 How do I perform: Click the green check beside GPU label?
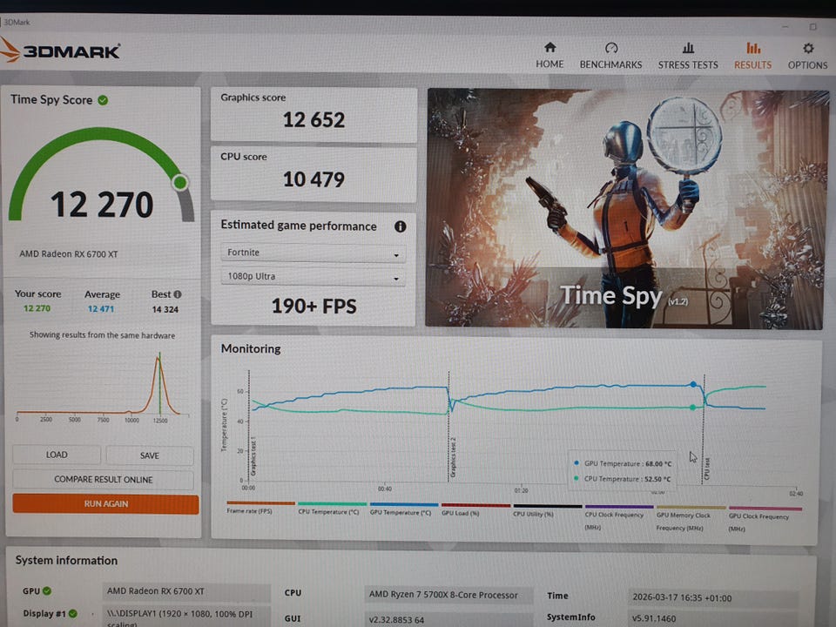[x=47, y=590]
